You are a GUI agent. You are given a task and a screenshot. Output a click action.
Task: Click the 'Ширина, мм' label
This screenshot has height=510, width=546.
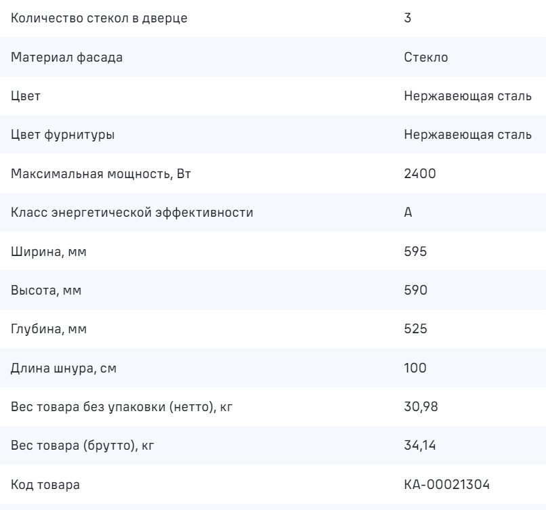pos(49,253)
